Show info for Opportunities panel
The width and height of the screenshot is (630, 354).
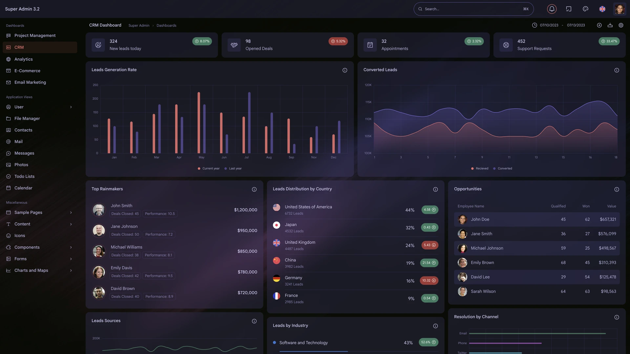617,189
